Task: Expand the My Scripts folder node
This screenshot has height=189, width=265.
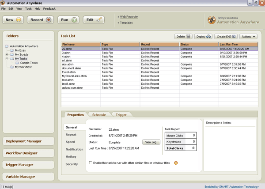Action: 7,54
